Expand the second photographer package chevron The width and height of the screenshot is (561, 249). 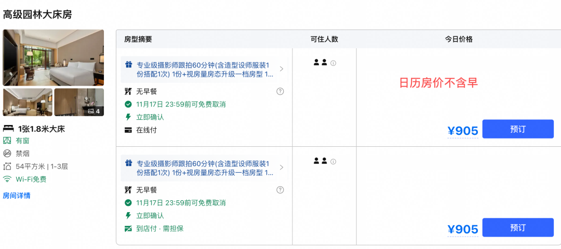(x=281, y=167)
